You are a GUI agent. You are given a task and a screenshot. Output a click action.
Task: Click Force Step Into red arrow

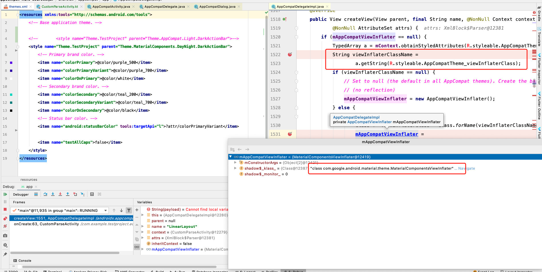click(x=60, y=194)
